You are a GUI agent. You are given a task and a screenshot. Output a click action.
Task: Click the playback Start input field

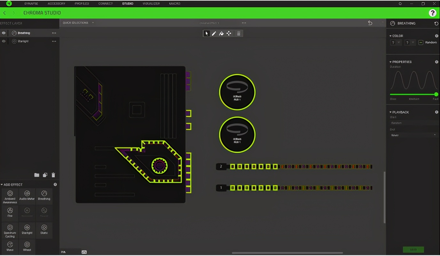(x=413, y=123)
